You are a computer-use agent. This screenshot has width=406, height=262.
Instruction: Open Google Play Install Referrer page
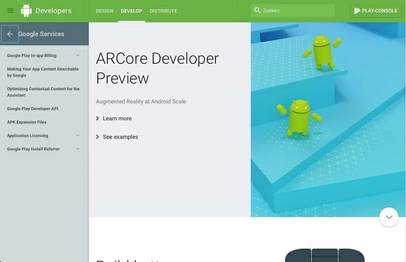pyautogui.click(x=33, y=149)
